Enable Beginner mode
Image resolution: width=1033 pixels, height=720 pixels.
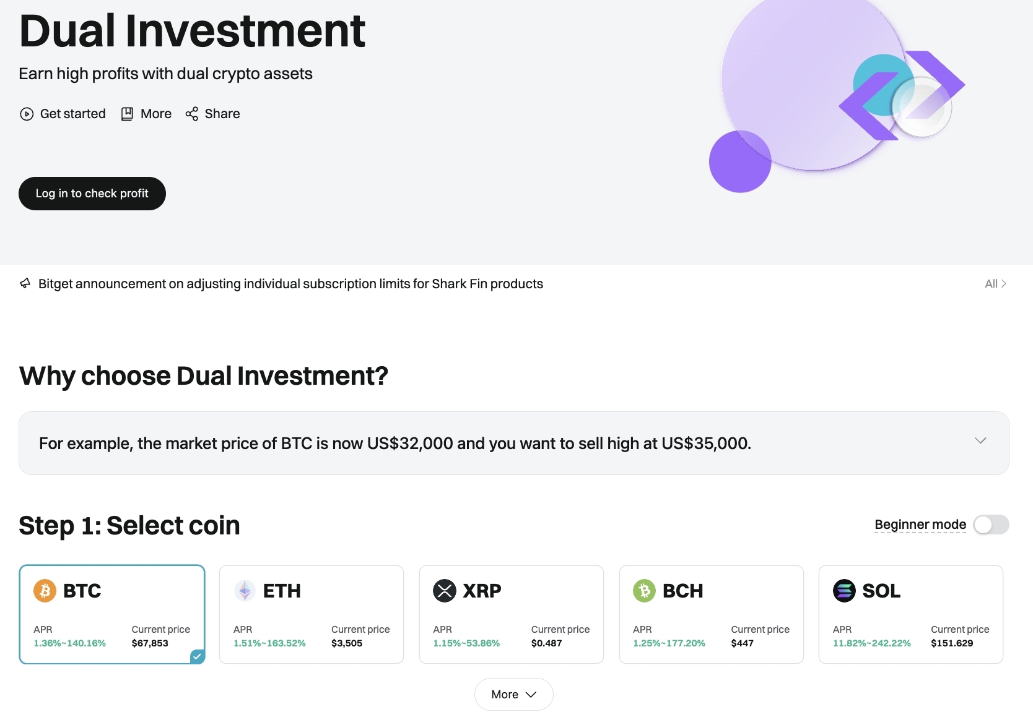[x=991, y=525]
